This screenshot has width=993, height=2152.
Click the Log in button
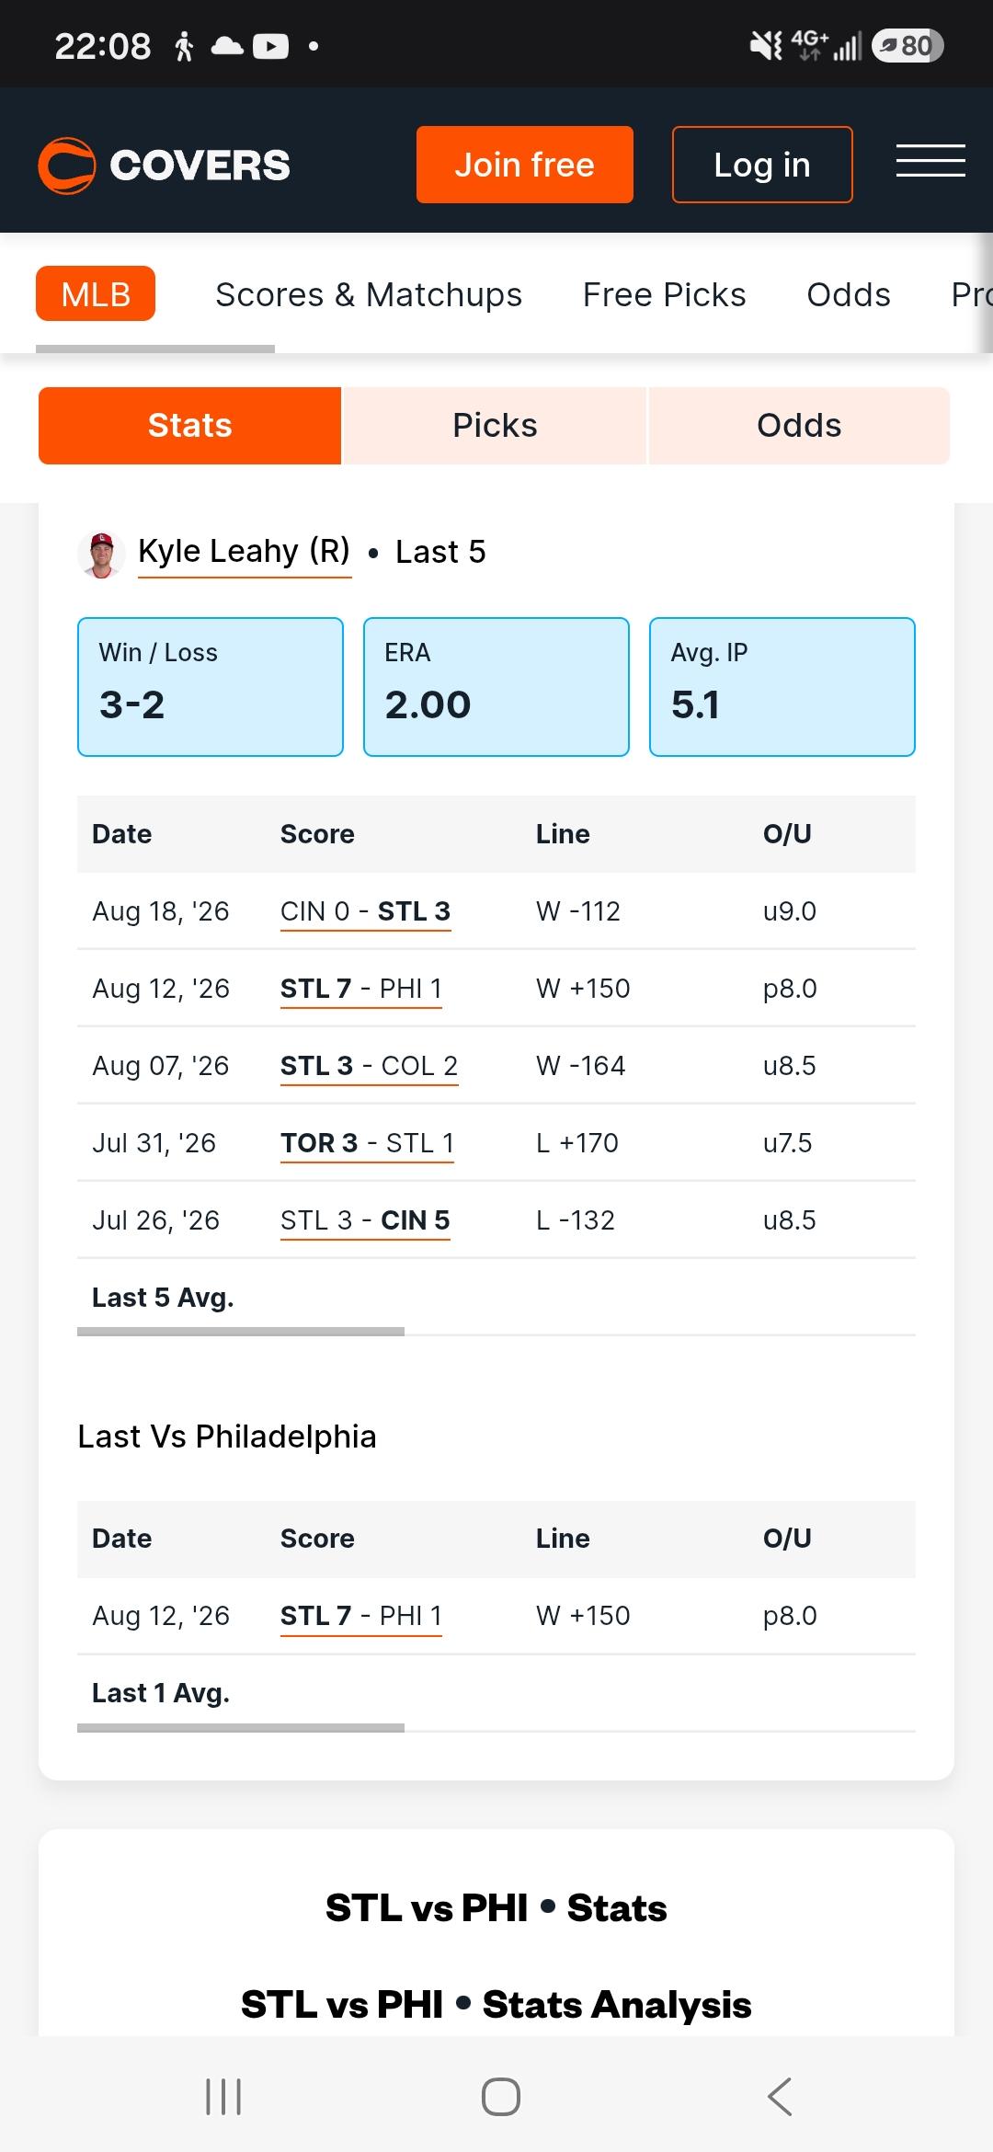762,165
